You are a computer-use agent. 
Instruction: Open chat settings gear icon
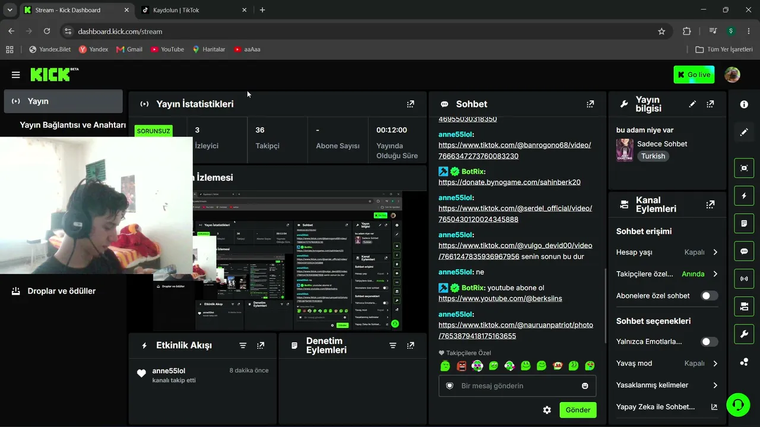click(547, 410)
